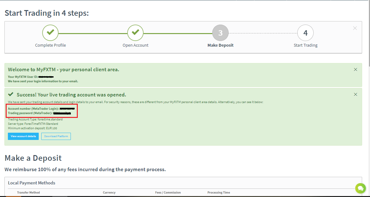Click the Open Account green checkmark step
Screen dimensions: 370x197
pos(135,33)
